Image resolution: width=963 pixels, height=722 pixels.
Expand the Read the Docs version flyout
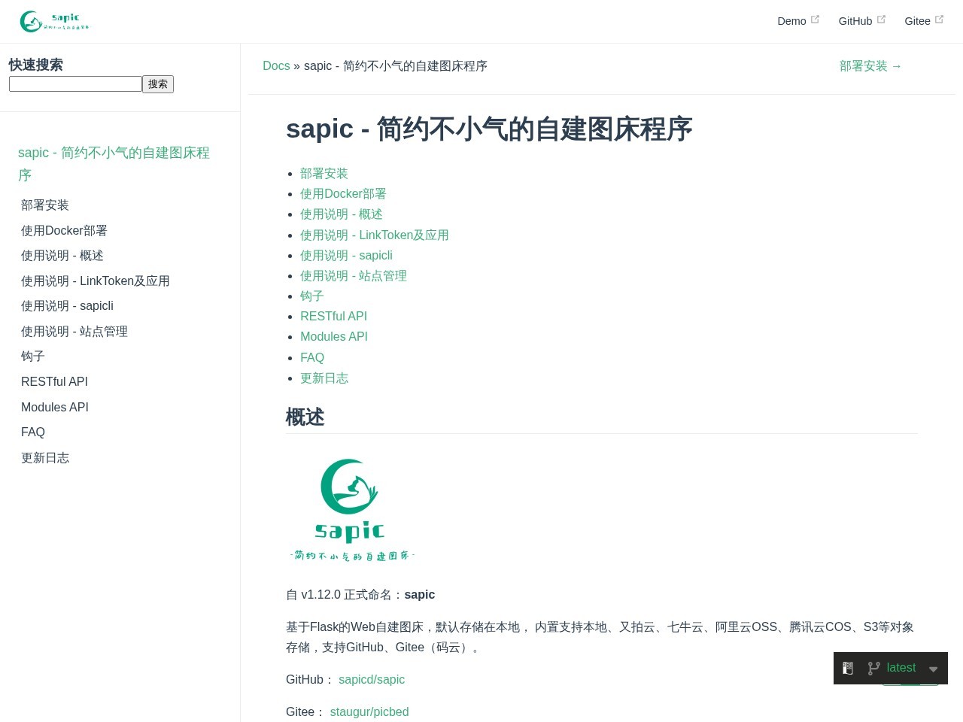891,668
